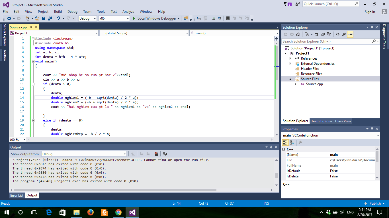389x218 pixels.
Task: Click the Save All toolbar icon
Action: (50, 18)
